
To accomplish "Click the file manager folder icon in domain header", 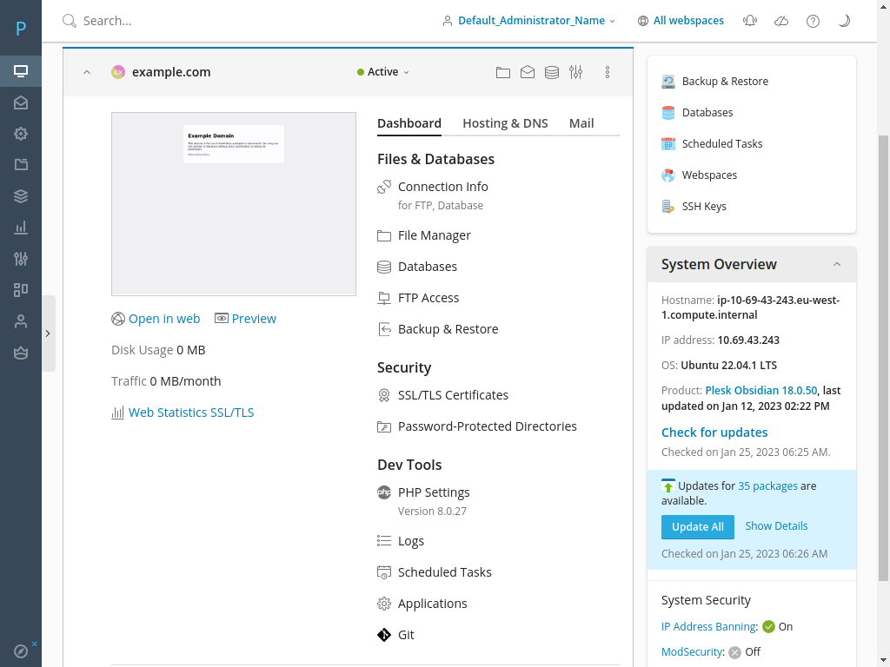I will click(x=502, y=72).
